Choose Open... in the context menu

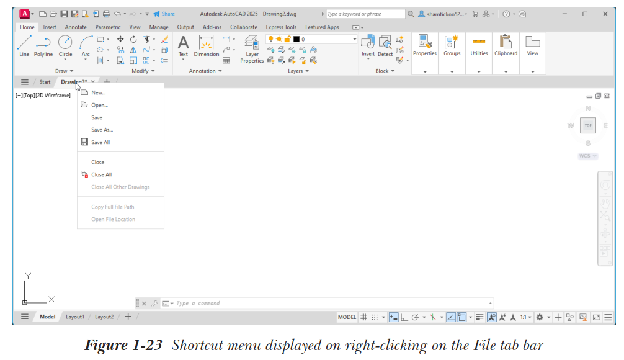tap(120, 105)
